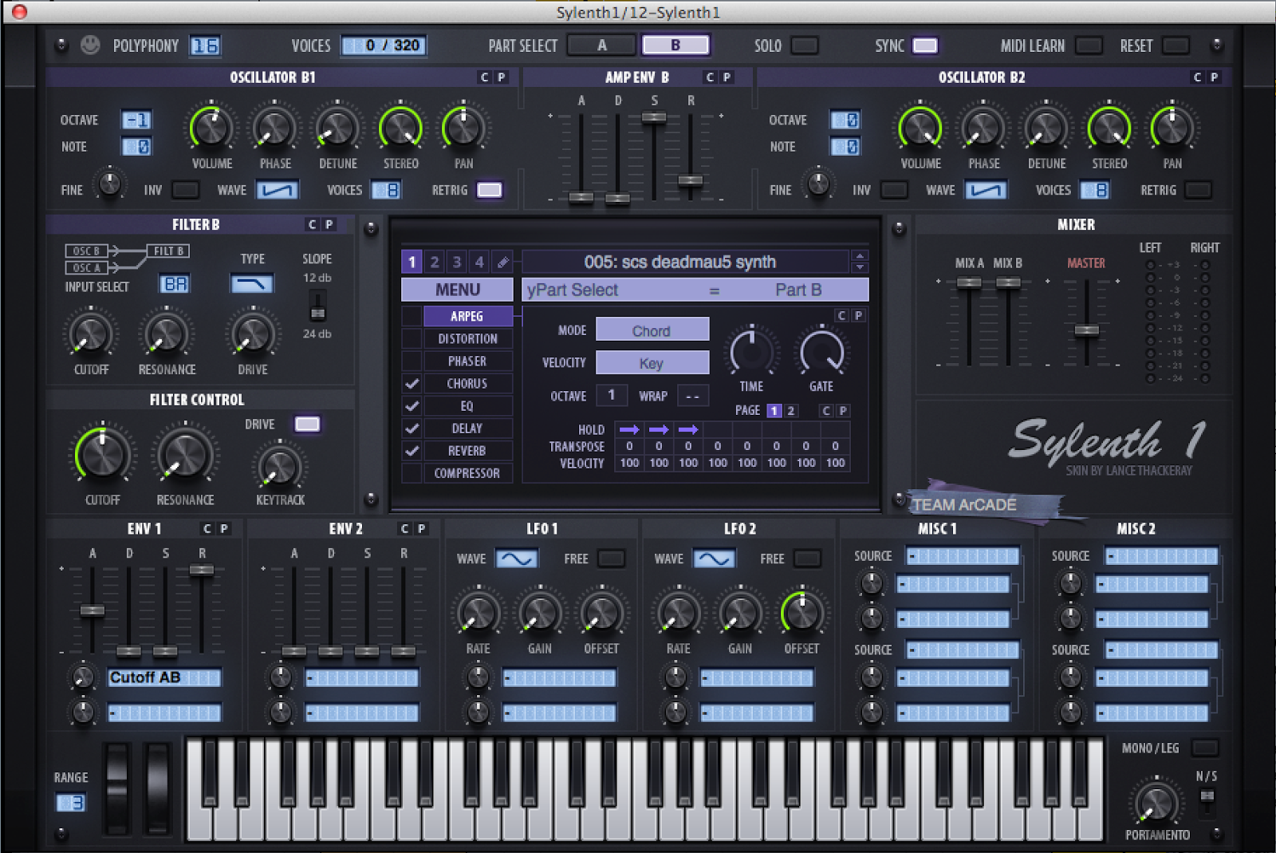Choose the LFO 1 sine wave icon
1276x853 pixels.
pos(516,559)
